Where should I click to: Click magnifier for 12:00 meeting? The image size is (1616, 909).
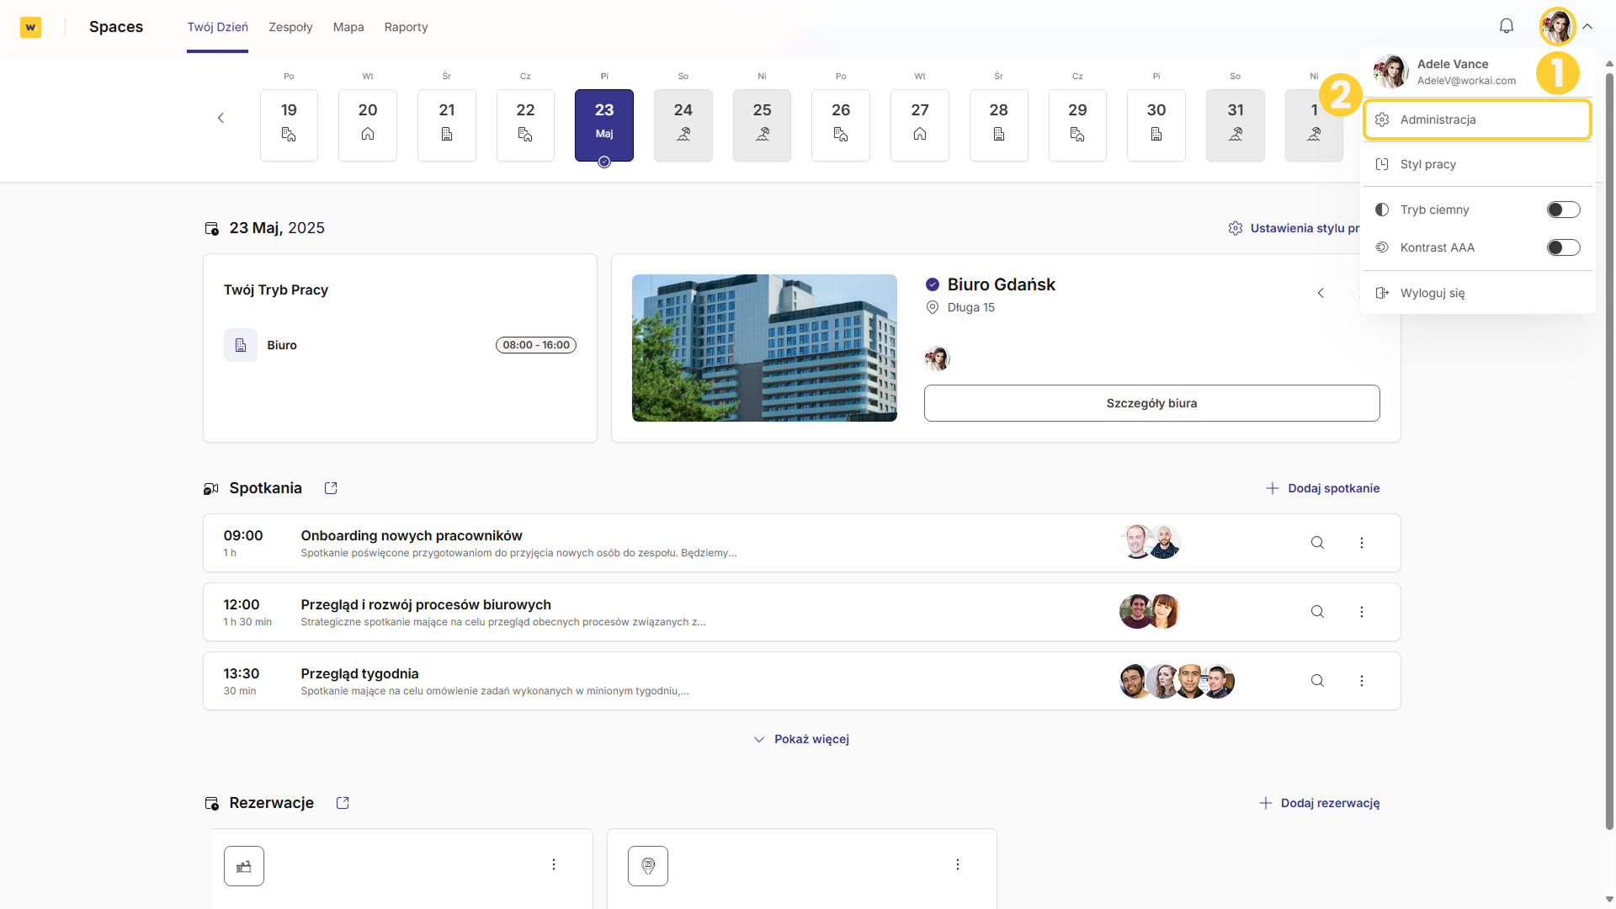coord(1317,612)
